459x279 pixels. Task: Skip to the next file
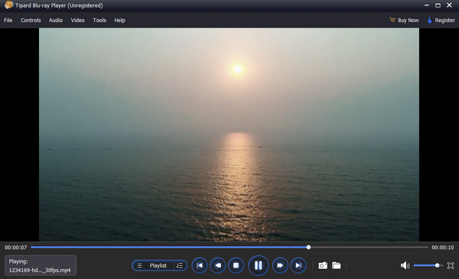coord(298,265)
